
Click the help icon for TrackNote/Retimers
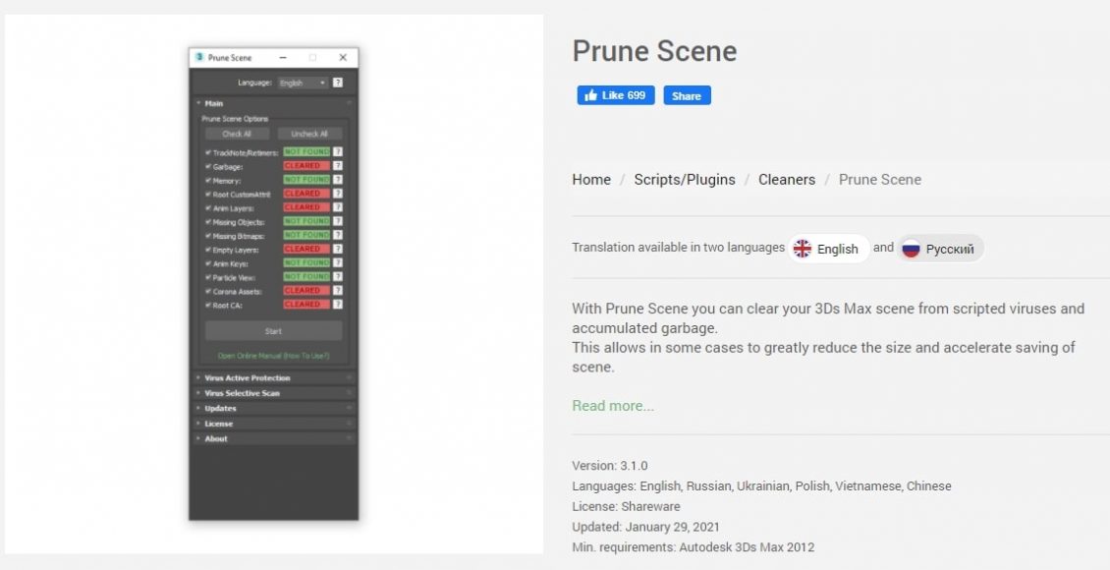pos(338,152)
